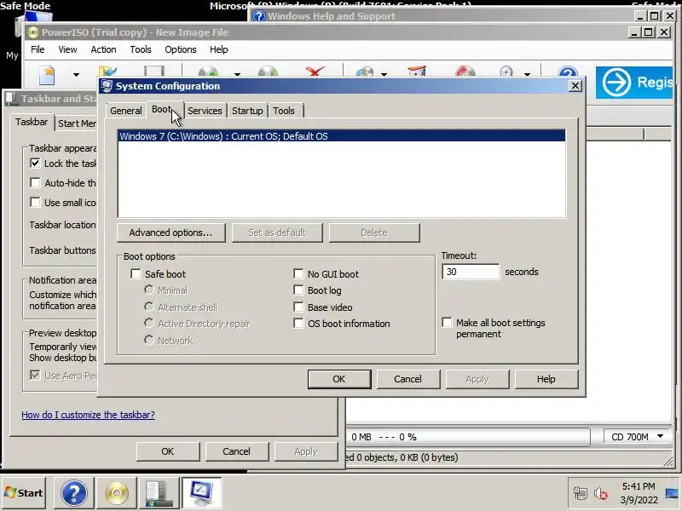Click the Taskbar properties window title icon
The width and height of the screenshot is (682, 511).
coord(10,99)
